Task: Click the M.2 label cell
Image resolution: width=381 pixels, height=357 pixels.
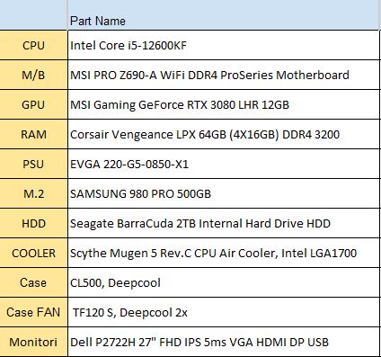Action: [33, 193]
